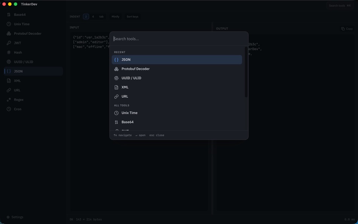The height and width of the screenshot is (224, 358).
Task: Select Cron label in the sidebar
Action: [18, 109]
